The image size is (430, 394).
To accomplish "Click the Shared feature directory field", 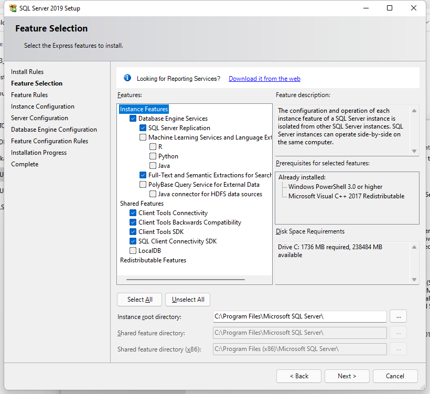I will click(300, 333).
